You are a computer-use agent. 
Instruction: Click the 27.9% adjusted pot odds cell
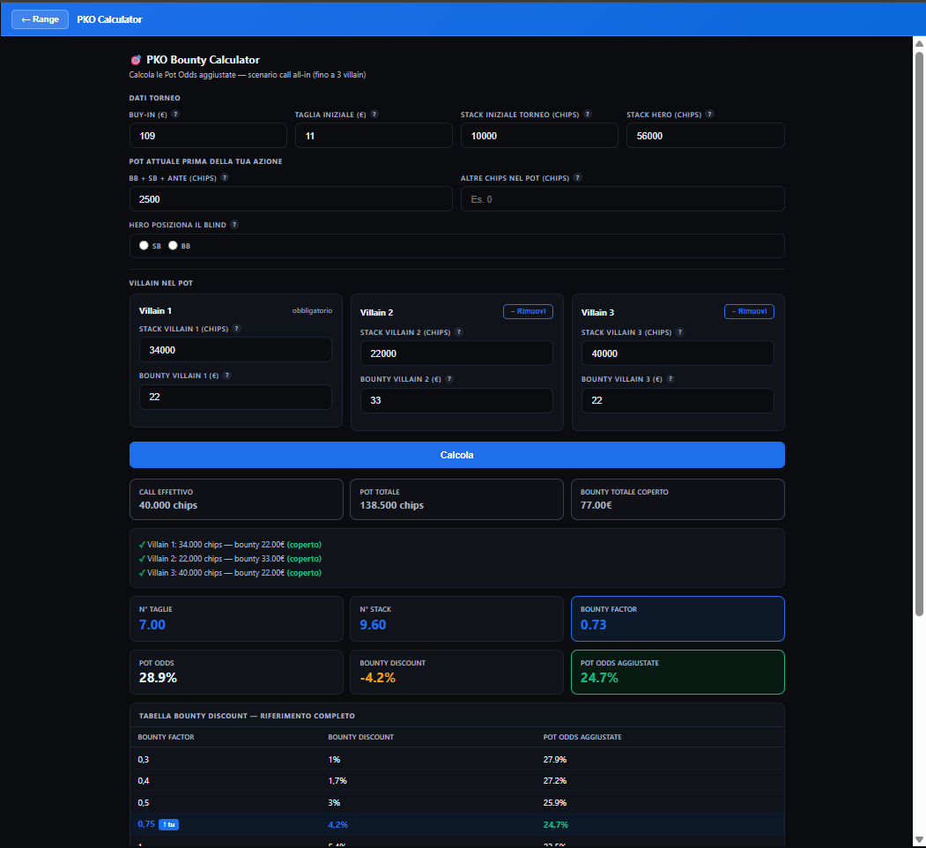(555, 759)
